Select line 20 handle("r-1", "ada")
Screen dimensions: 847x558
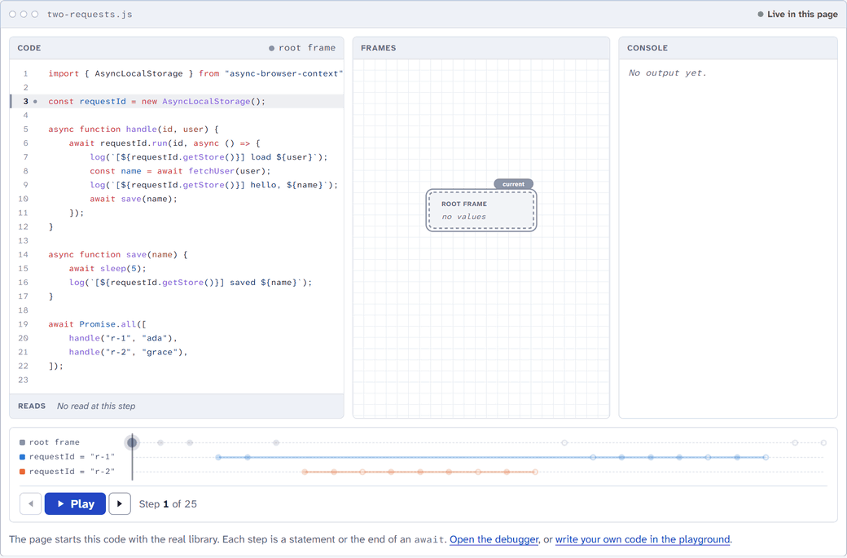click(x=177, y=338)
